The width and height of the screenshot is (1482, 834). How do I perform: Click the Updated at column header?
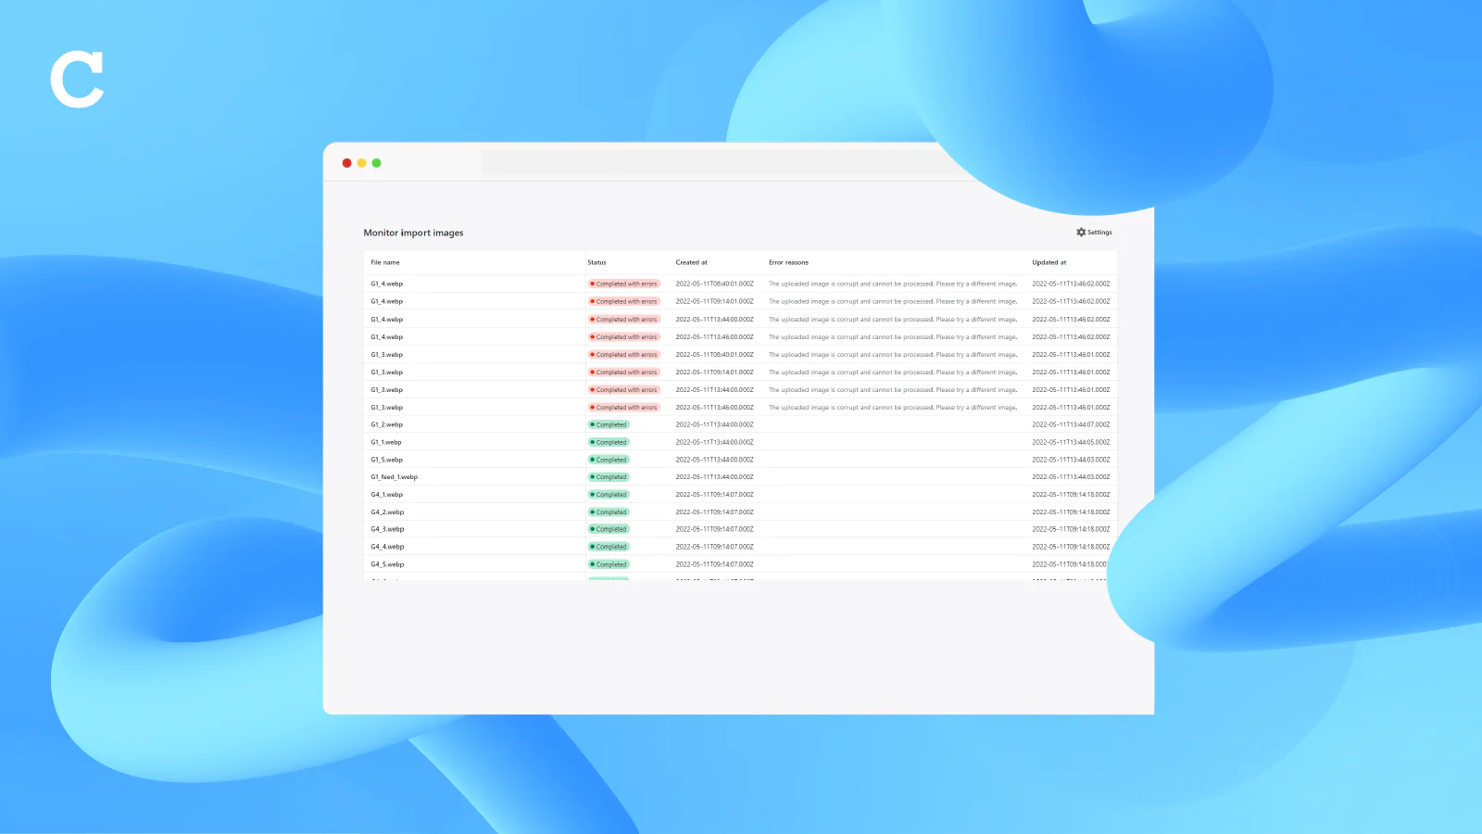[x=1049, y=262]
